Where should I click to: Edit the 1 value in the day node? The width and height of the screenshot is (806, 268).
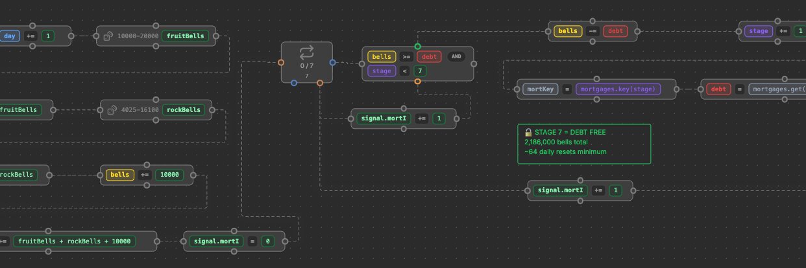[48, 36]
